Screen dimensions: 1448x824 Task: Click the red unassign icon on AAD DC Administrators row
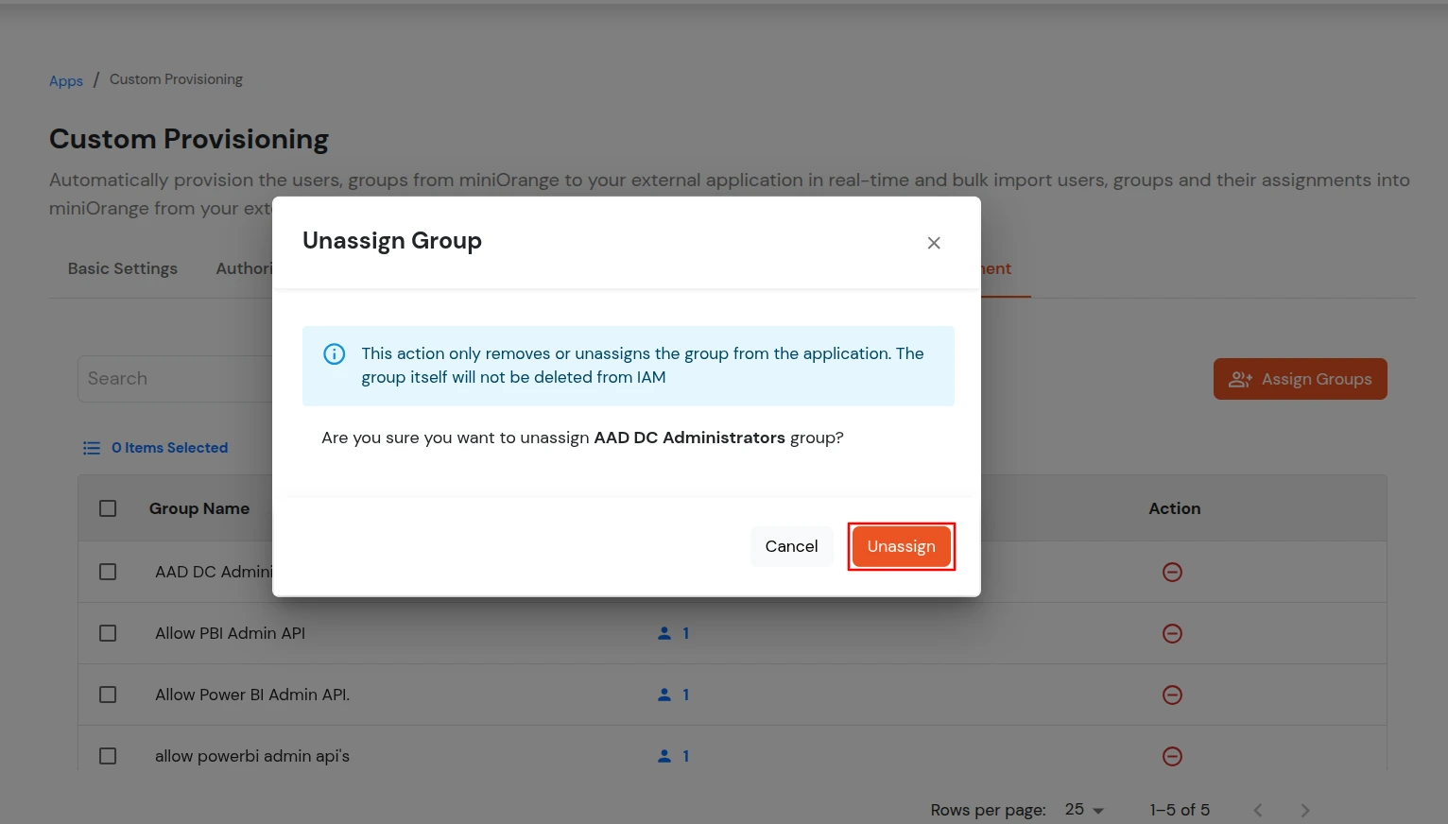point(1172,571)
